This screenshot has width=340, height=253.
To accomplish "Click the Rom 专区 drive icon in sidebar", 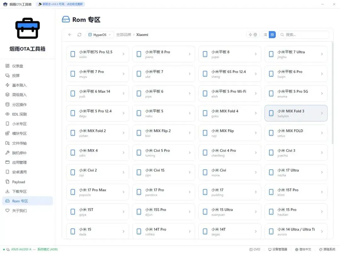I will [7, 201].
